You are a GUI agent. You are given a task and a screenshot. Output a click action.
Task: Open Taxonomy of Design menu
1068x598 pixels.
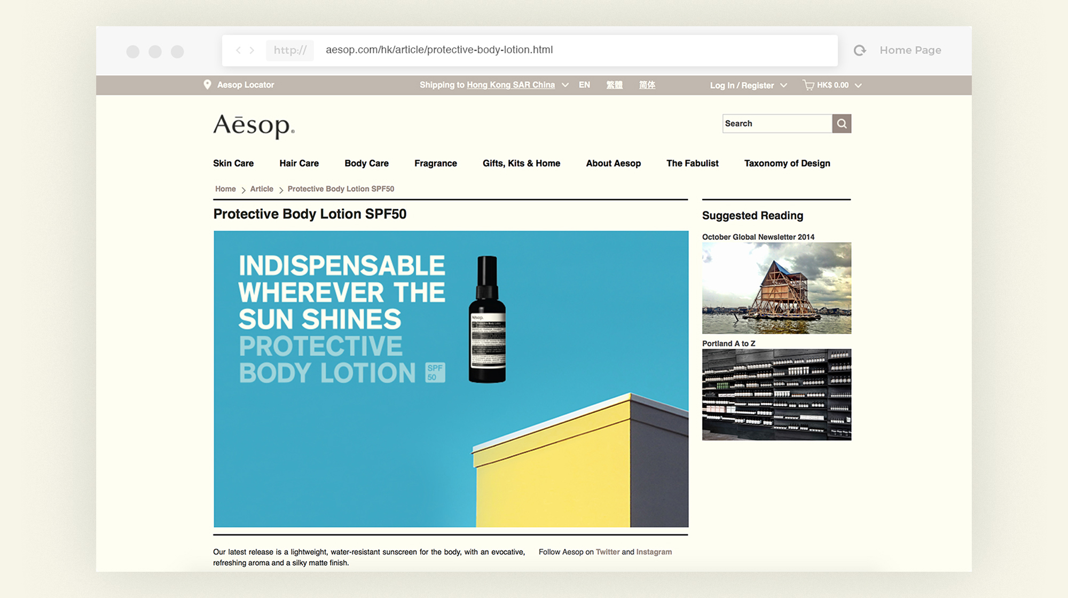coord(787,163)
